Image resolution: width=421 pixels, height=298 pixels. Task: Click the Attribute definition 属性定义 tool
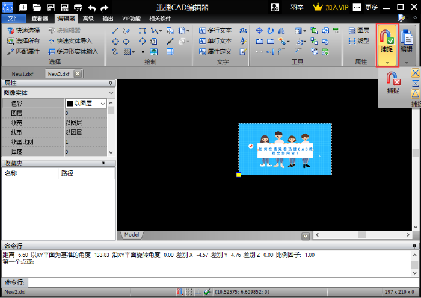coord(215,51)
